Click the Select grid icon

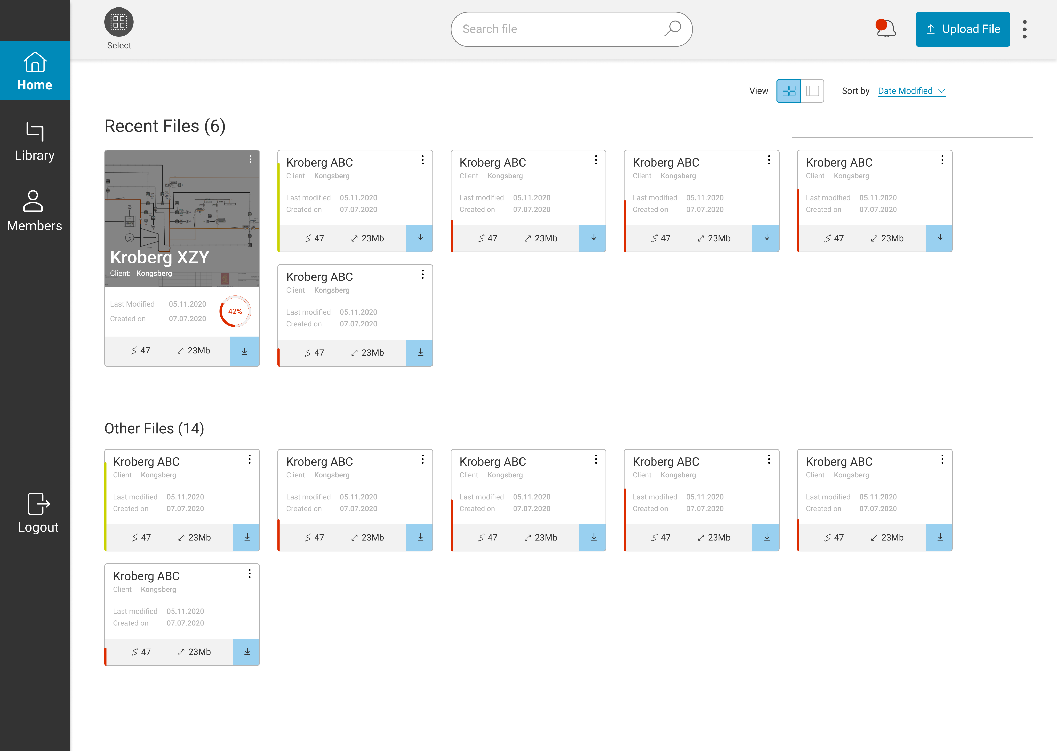point(118,22)
